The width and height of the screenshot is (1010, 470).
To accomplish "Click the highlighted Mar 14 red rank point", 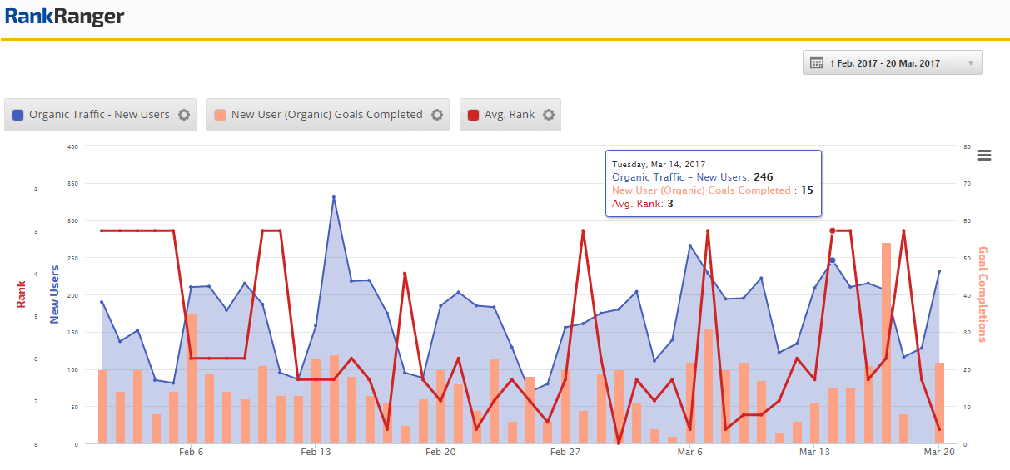I will (832, 230).
